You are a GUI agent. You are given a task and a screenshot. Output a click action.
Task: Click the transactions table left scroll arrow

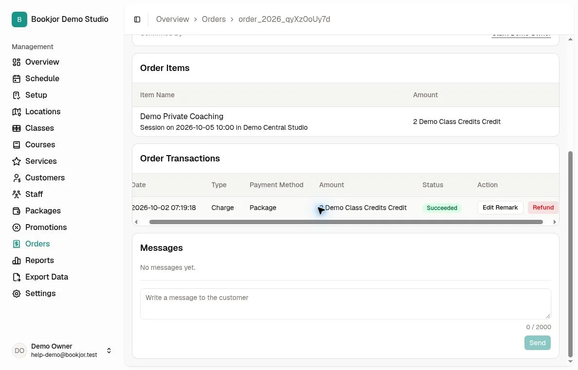click(x=136, y=222)
